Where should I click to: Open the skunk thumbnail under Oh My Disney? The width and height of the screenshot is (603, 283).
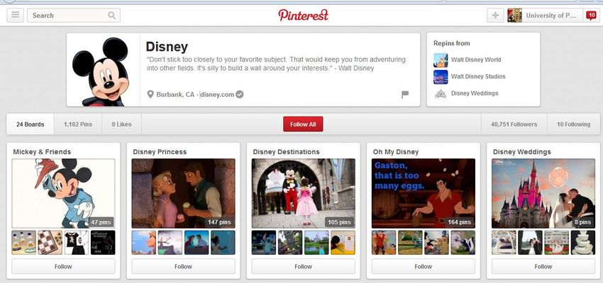click(x=463, y=243)
